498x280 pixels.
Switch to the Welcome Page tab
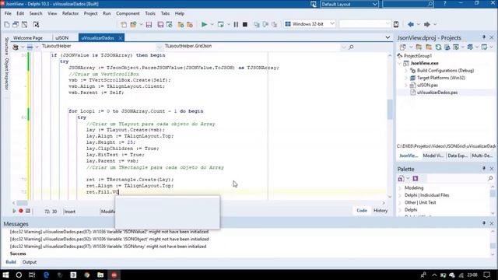pos(28,38)
